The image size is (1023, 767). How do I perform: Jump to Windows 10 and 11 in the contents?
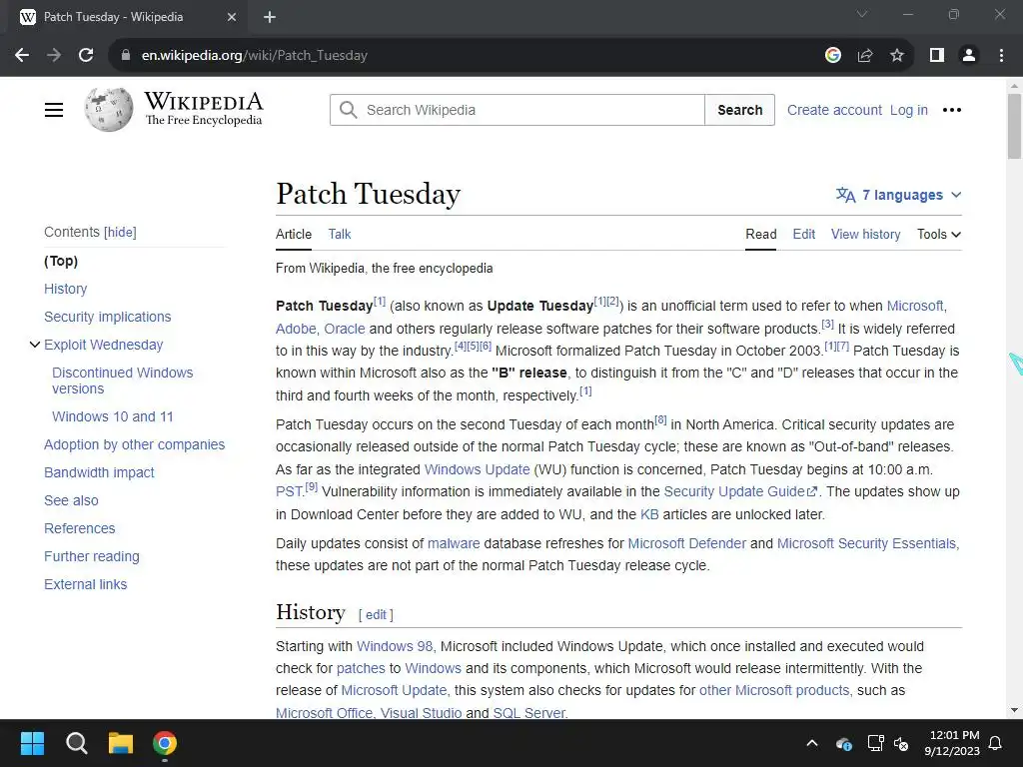tap(113, 416)
